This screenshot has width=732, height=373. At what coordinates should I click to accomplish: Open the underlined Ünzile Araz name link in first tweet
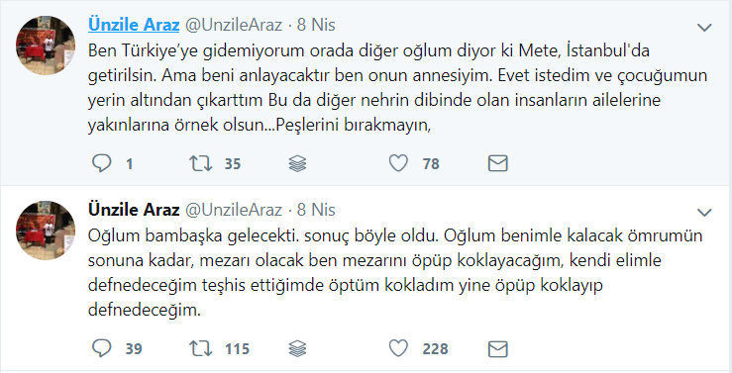click(x=134, y=25)
